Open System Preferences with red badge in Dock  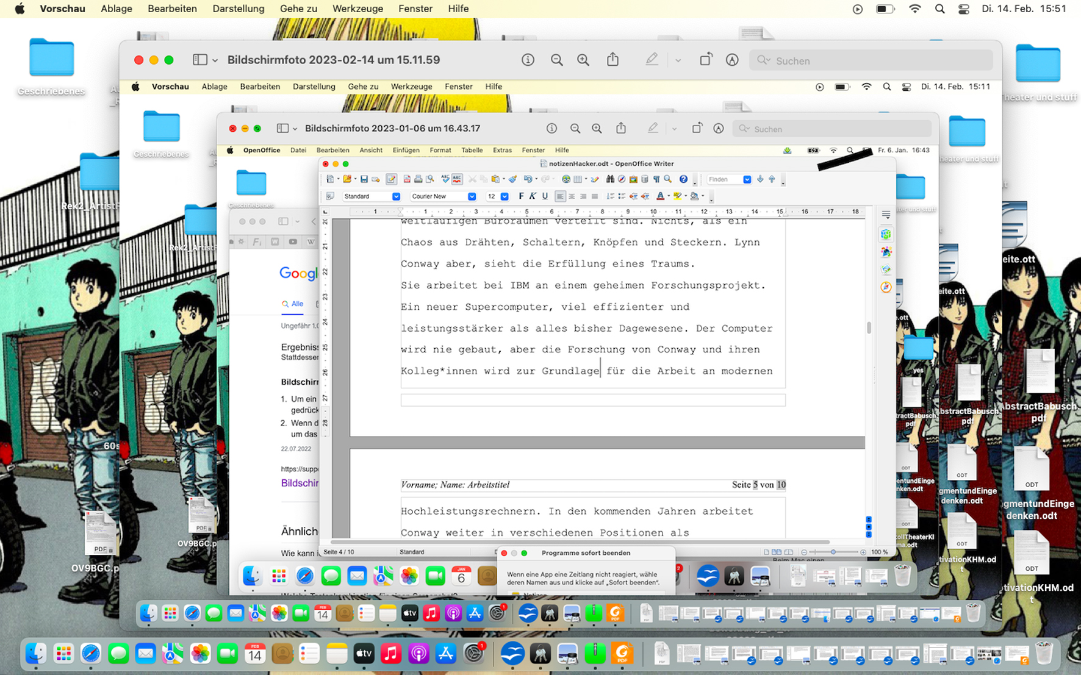(473, 654)
